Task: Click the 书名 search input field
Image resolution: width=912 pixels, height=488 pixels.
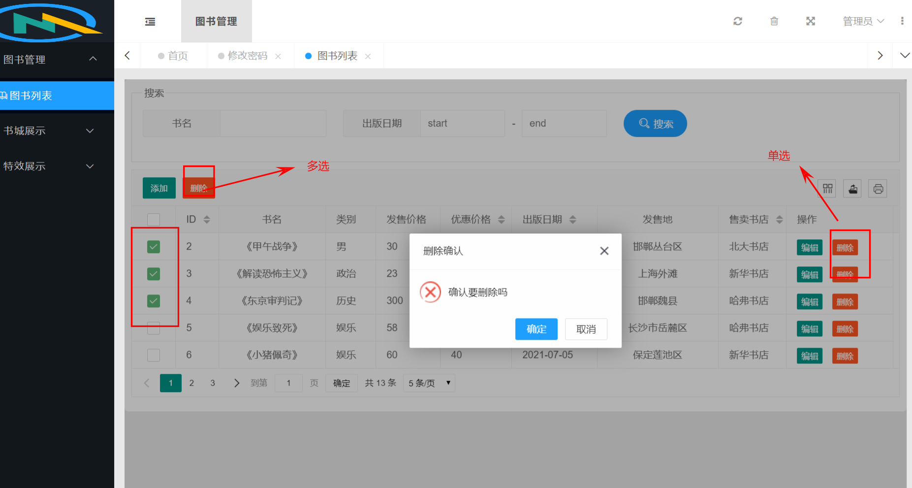Action: (x=273, y=123)
